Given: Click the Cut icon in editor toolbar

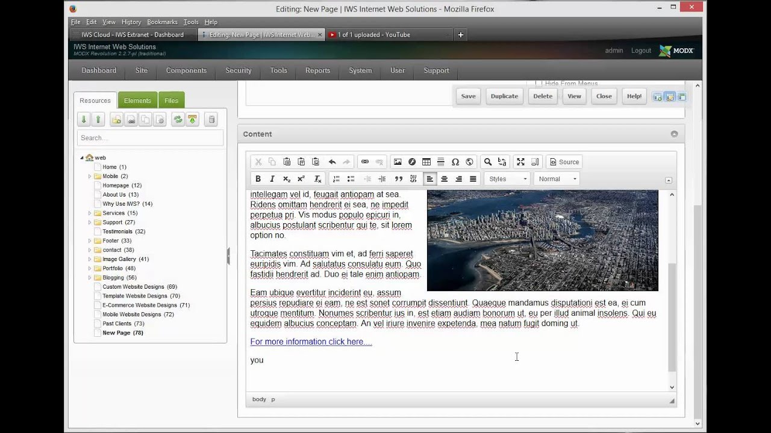Looking at the screenshot, I should (258, 162).
